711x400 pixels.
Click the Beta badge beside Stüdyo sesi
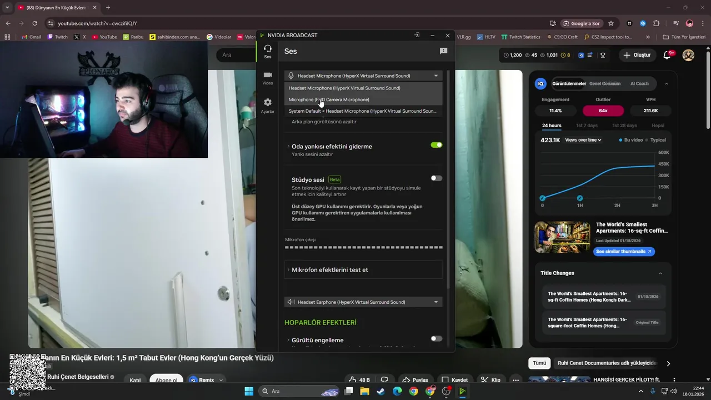pos(334,179)
